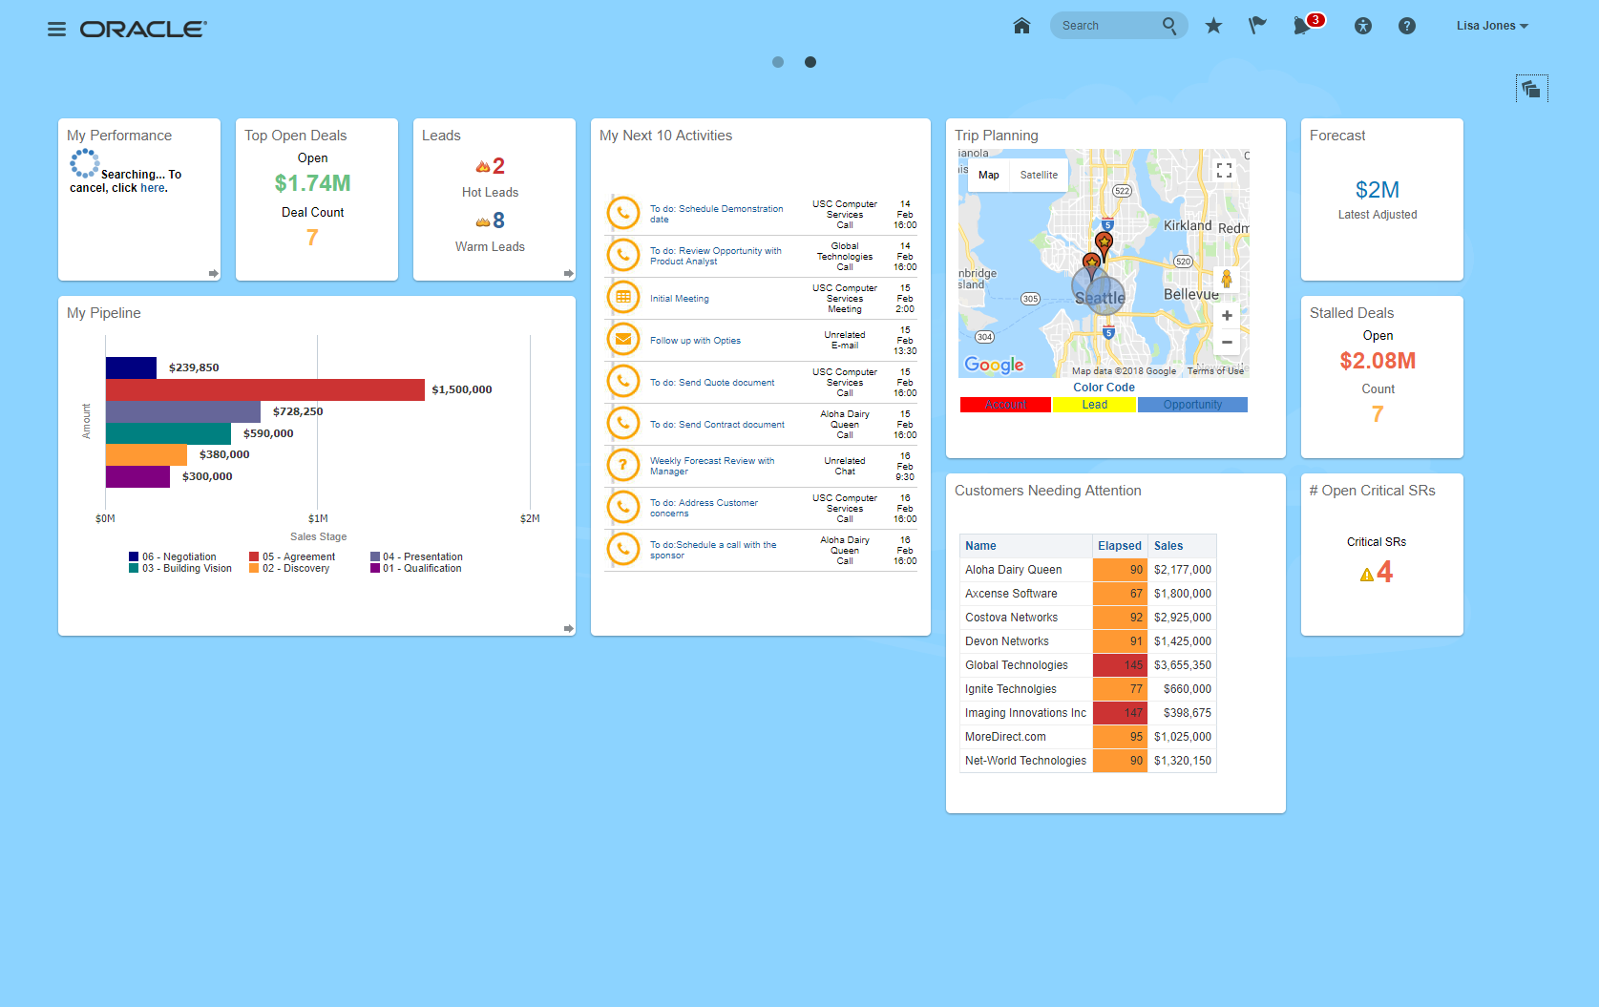Open the personalize springboard icon
Image resolution: width=1599 pixels, height=1007 pixels.
(x=1531, y=89)
